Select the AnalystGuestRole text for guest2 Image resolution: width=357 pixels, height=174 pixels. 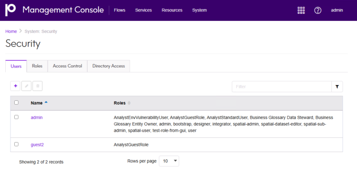coord(131,145)
